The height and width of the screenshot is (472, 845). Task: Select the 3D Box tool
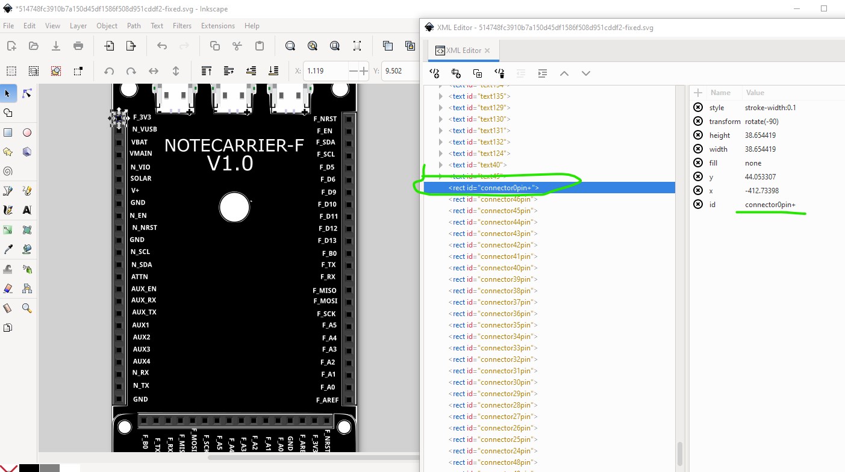tap(27, 152)
